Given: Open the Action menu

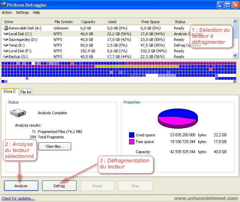Looking at the screenshot, I should [x=7, y=12].
